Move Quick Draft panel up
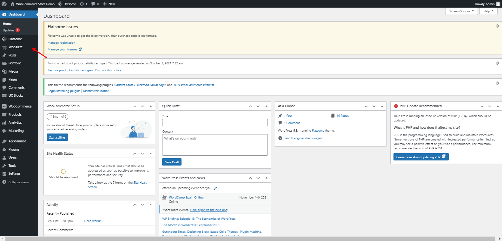The image size is (502, 241). [250, 106]
